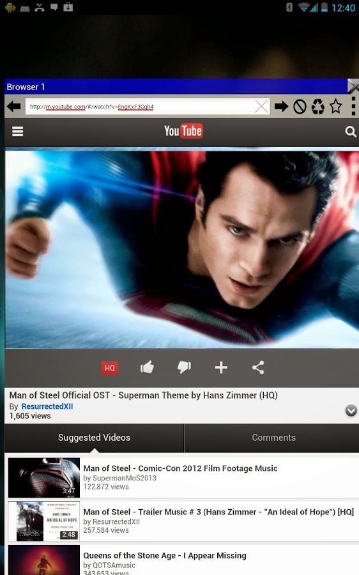Add video to playlist with plus

click(x=221, y=367)
